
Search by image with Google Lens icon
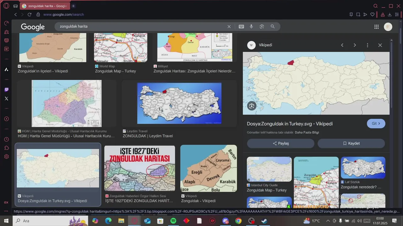262,27
